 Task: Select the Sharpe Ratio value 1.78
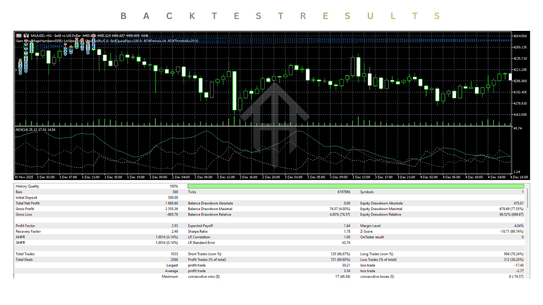click(347, 231)
